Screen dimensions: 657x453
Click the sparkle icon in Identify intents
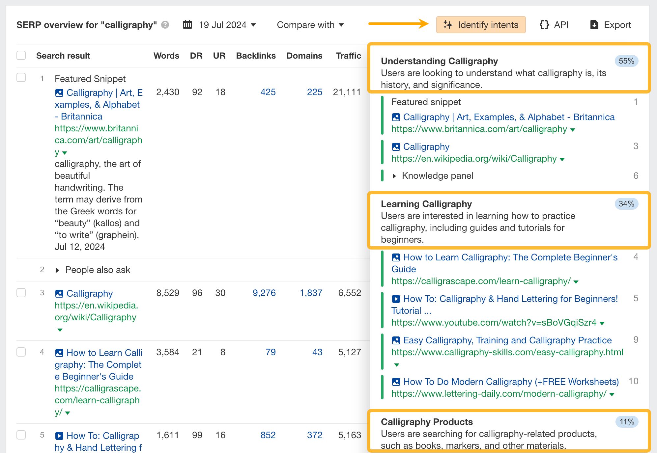(448, 25)
